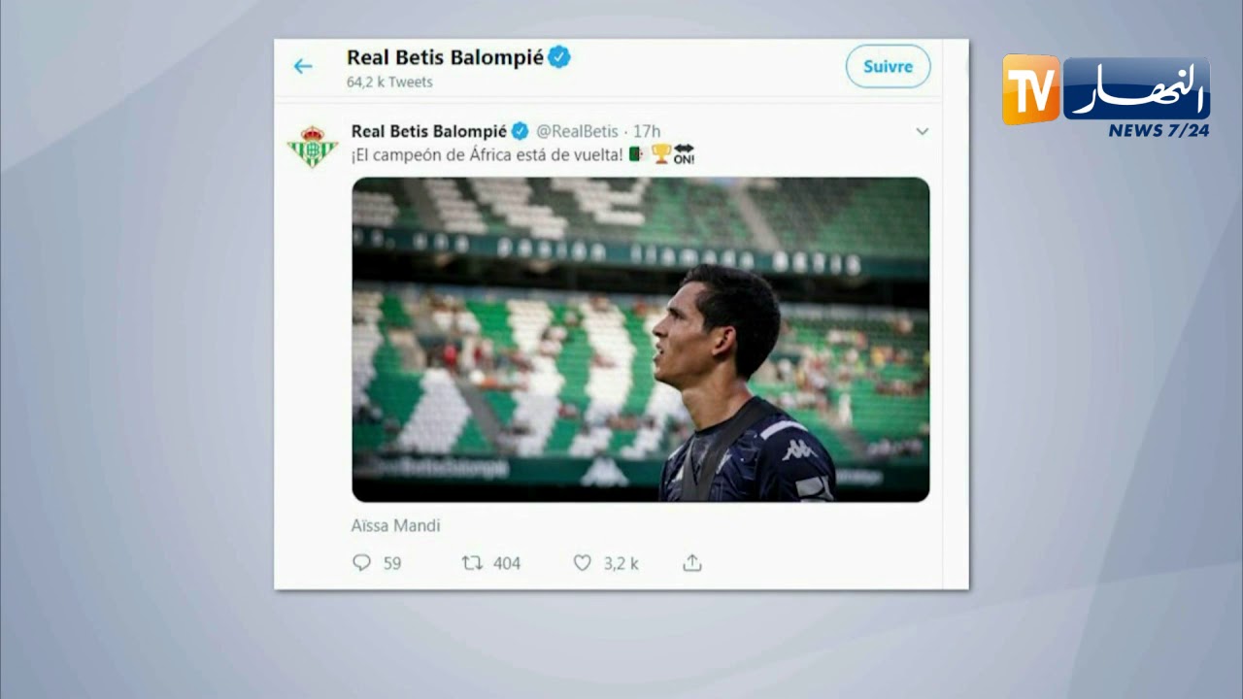Viewport: 1243px width, 699px height.
Task: Click the Aïssa Mandi photo caption
Action: tap(395, 525)
